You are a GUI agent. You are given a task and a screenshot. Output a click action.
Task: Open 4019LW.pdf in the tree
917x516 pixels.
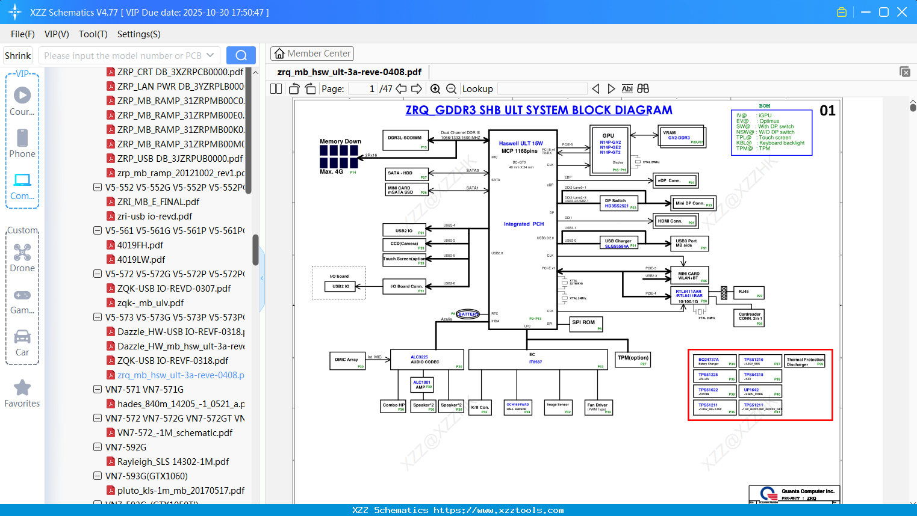(x=141, y=260)
